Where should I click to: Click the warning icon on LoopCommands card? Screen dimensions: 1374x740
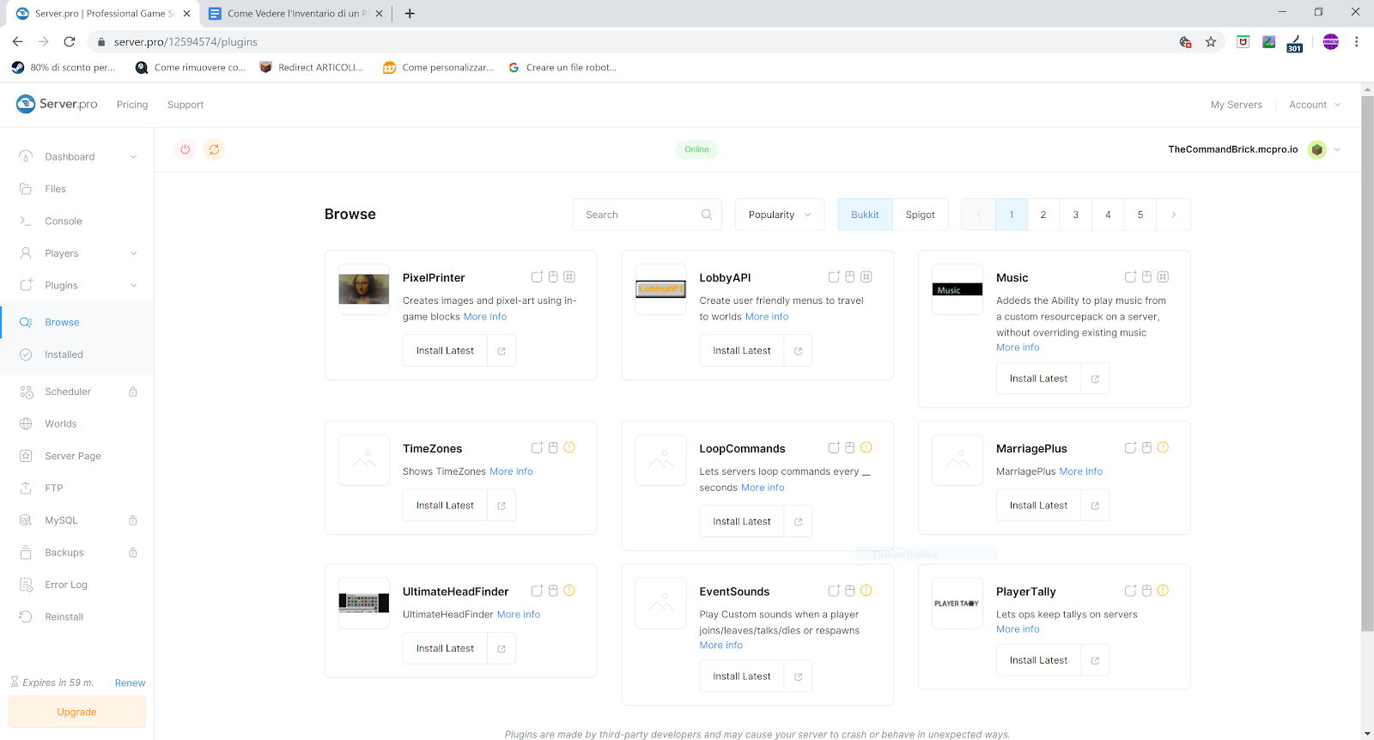click(x=866, y=447)
